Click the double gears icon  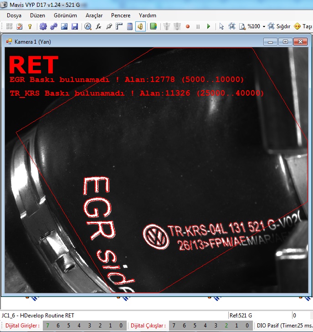tap(54, 26)
